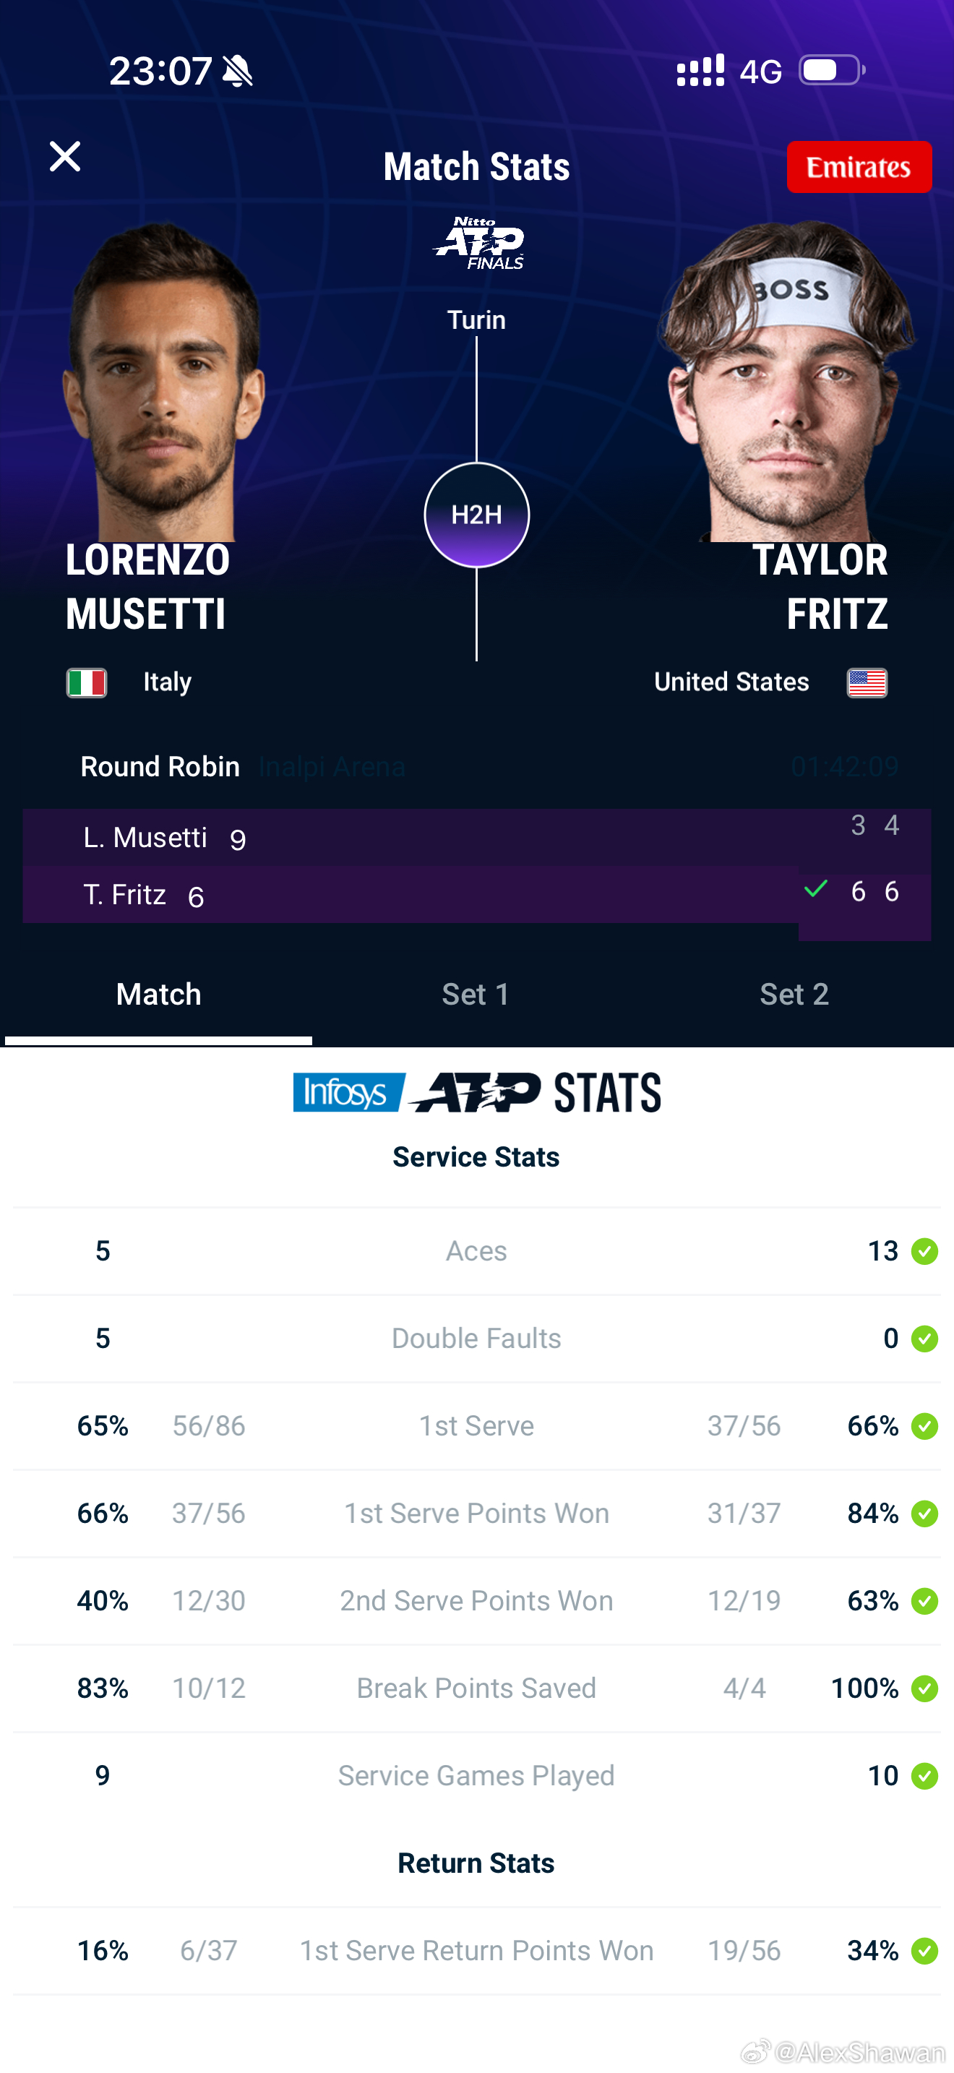Select the Emirates sponsor logo

point(859,168)
